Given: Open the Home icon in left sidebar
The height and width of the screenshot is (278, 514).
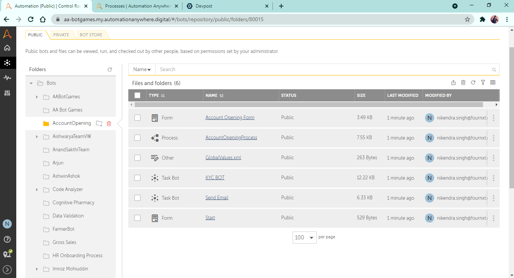Looking at the screenshot, I should [x=7, y=48].
